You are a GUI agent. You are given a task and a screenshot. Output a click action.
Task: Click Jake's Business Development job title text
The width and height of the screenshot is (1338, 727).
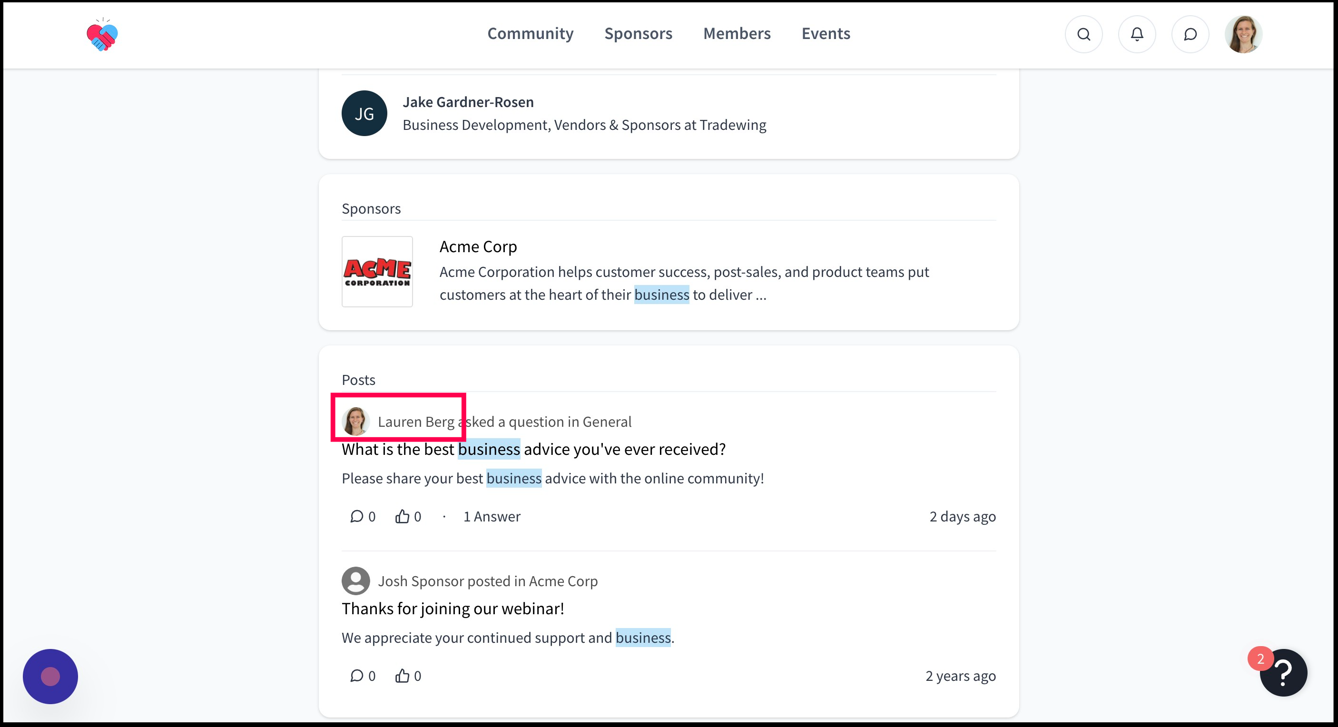coord(584,125)
